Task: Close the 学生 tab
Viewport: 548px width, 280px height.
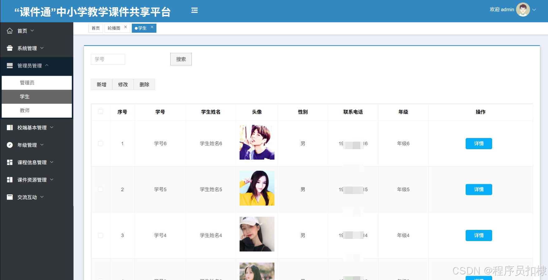Action: 152,27
